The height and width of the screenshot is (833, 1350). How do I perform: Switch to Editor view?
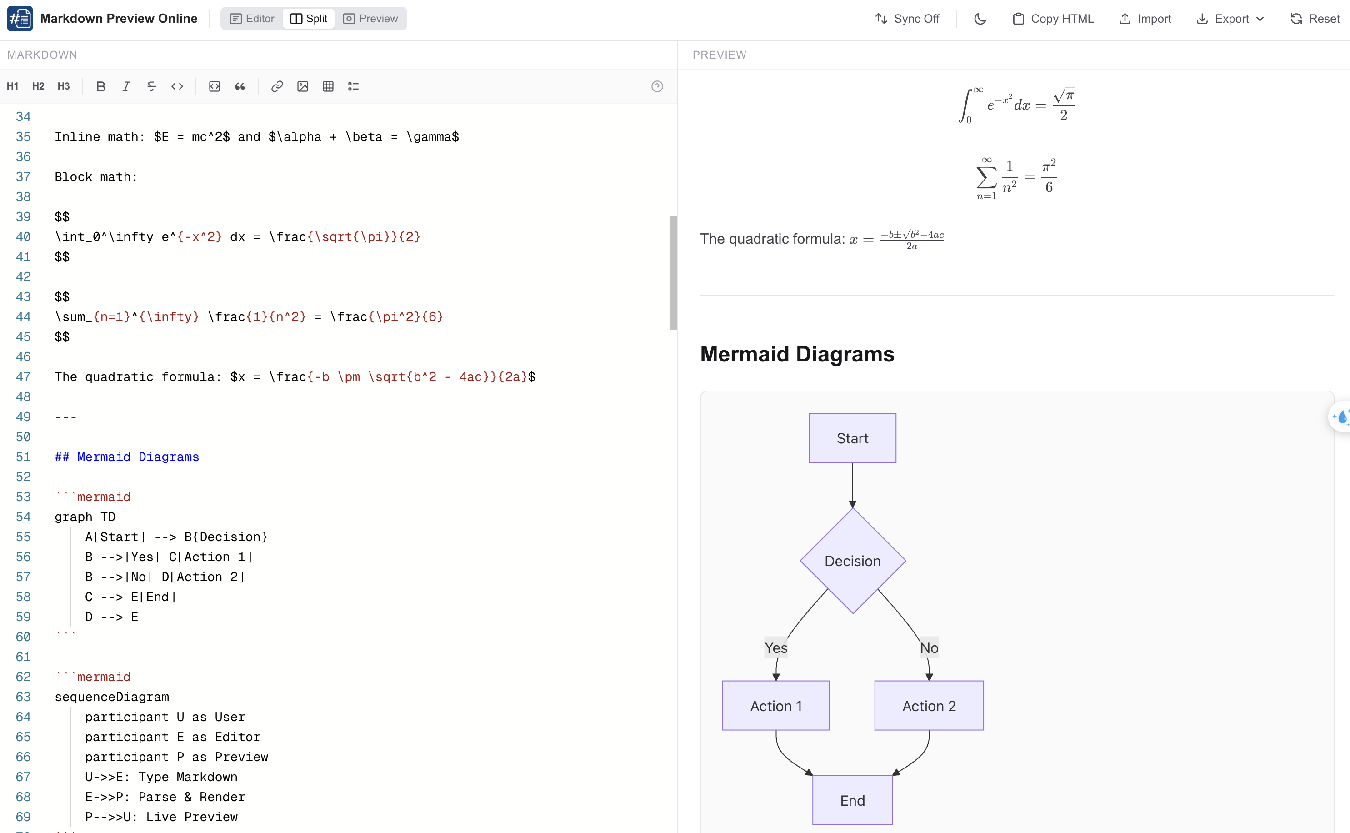point(251,18)
